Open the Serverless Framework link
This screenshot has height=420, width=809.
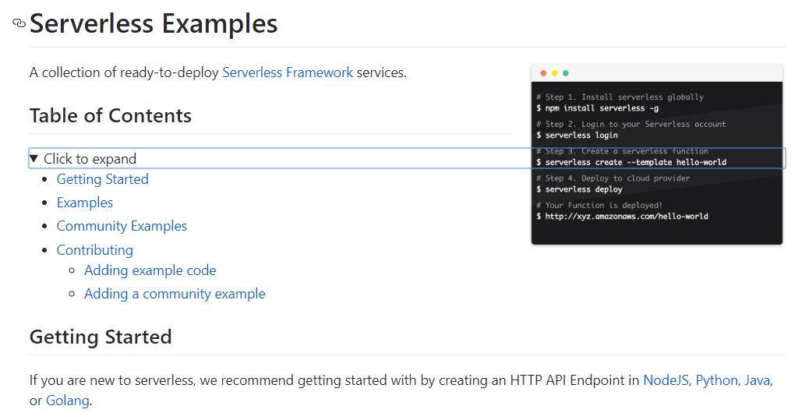288,72
